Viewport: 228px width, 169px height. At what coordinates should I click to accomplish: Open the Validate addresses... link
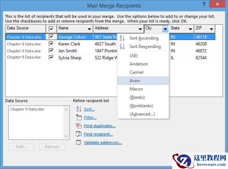103,142
